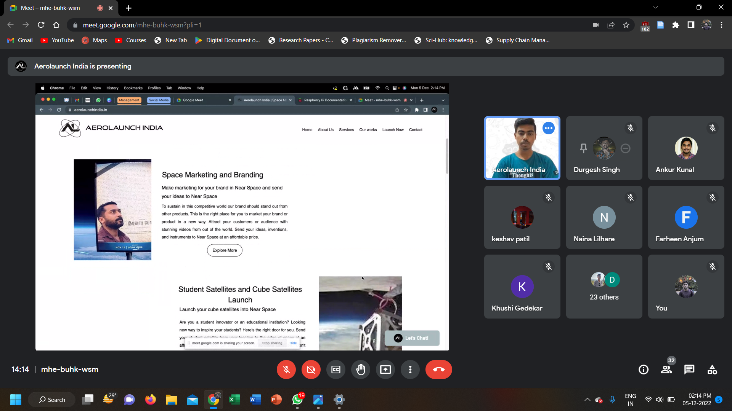Open Task View from taskbar

pyautogui.click(x=88, y=400)
